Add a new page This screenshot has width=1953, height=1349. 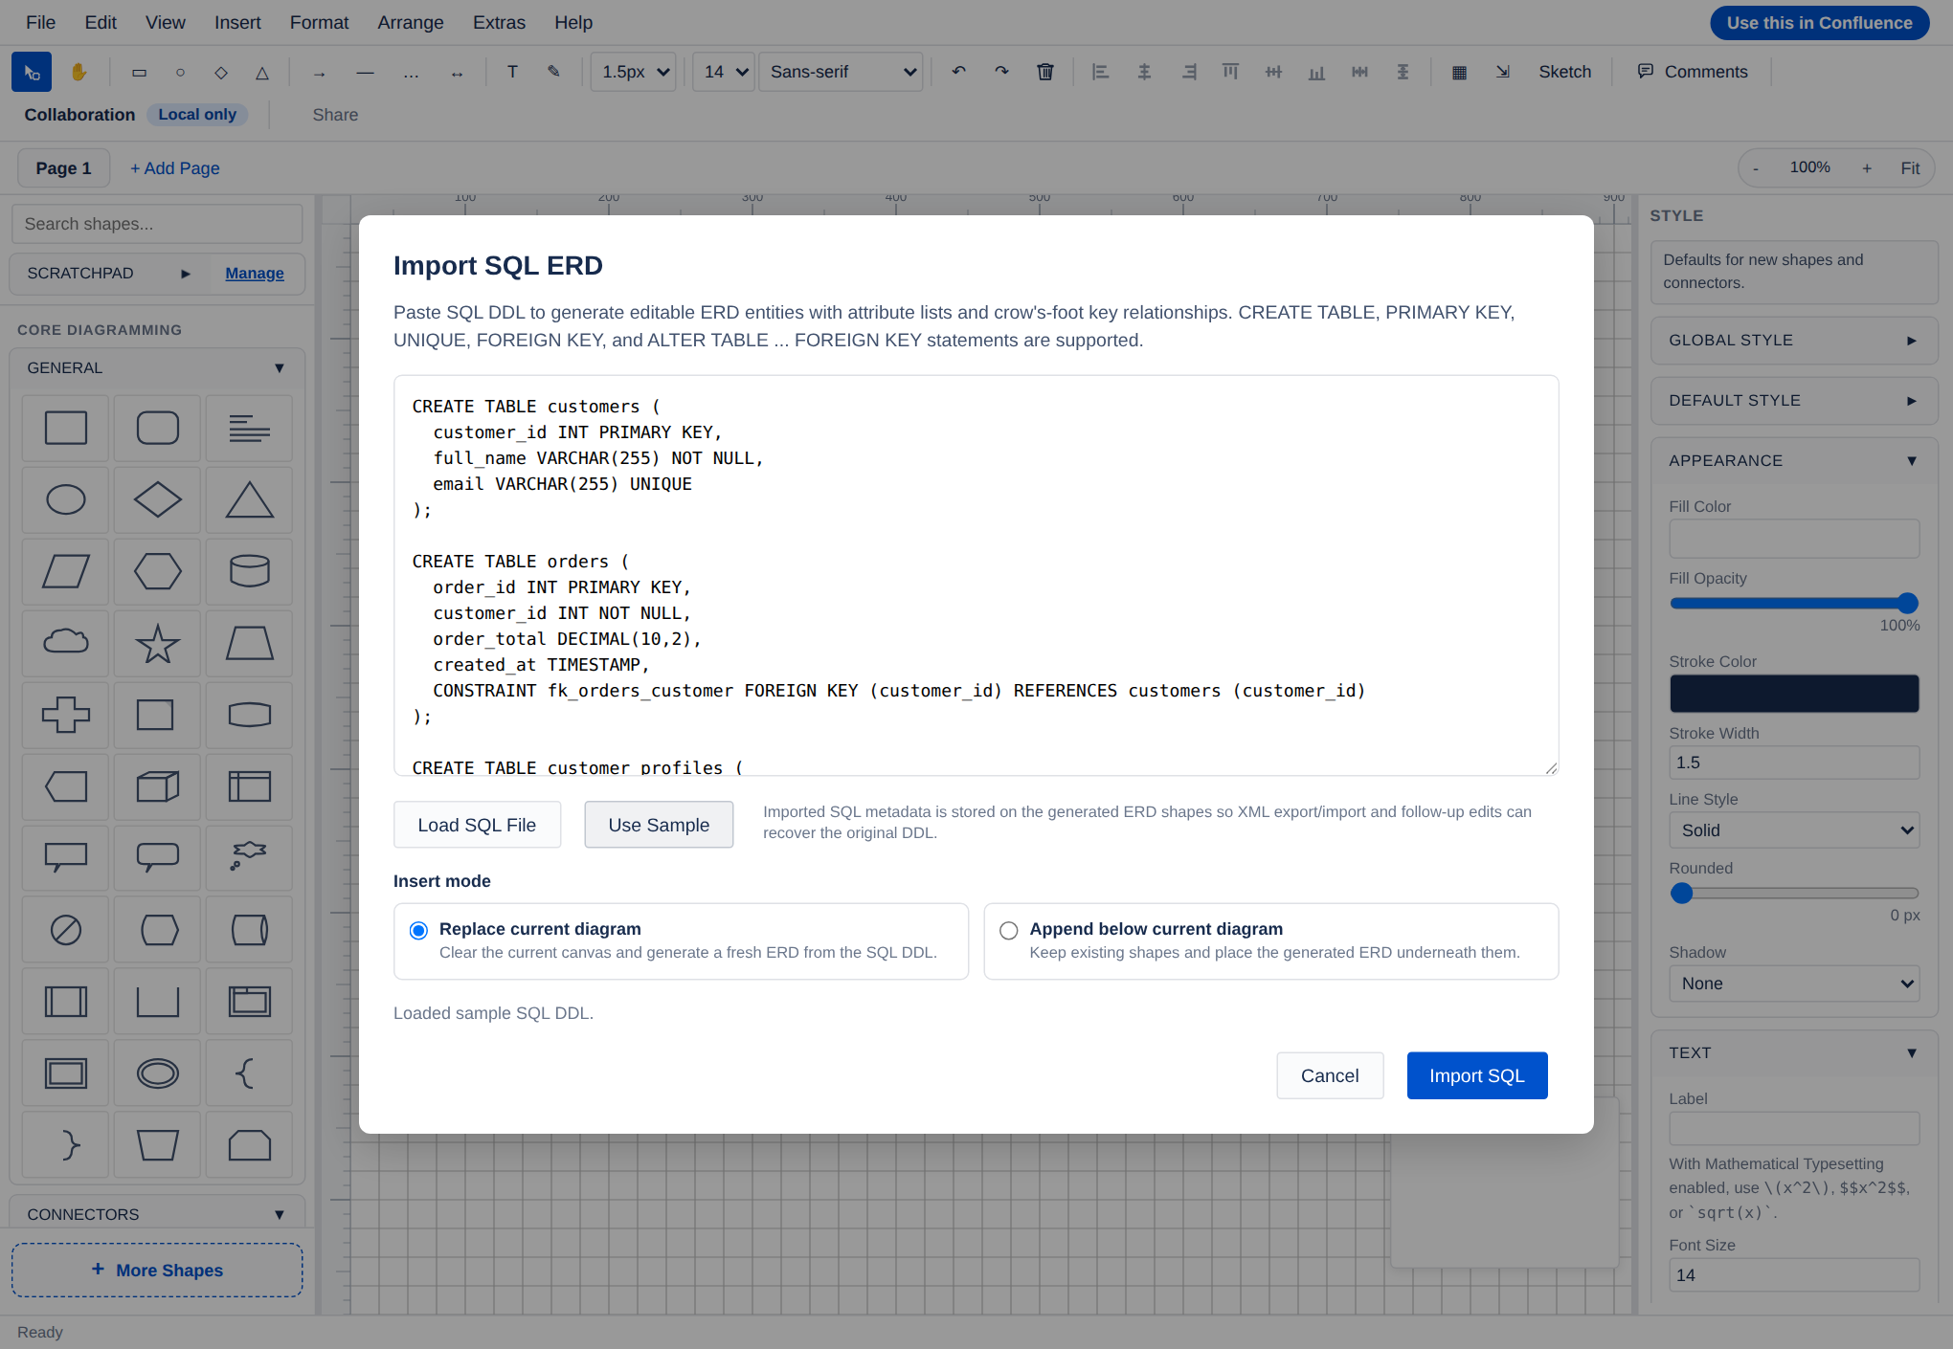(175, 168)
